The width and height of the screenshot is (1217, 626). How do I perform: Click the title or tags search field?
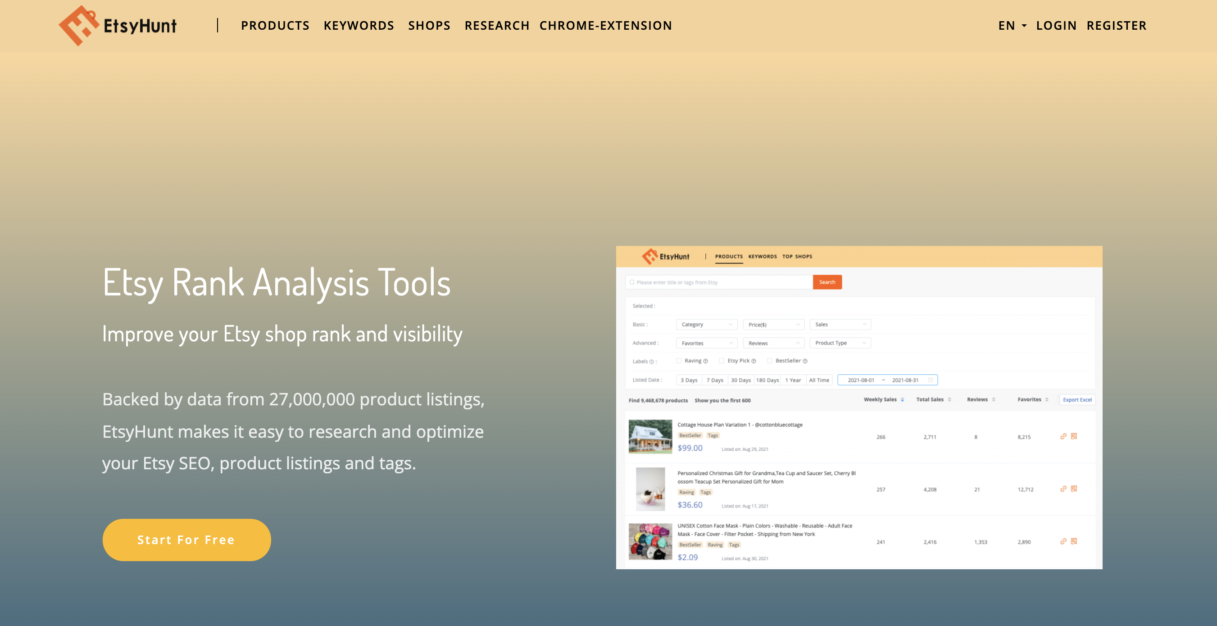(718, 282)
